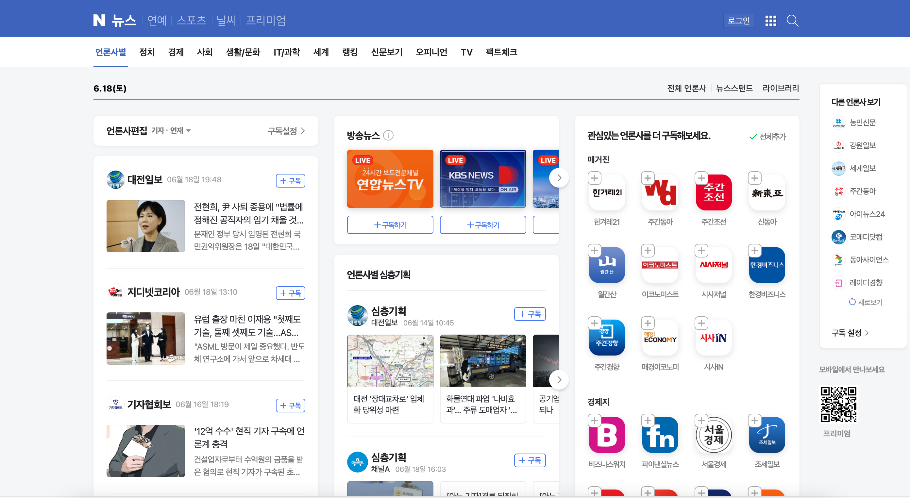Subscribe to 대전일보
Screen dimensions: 910x498
coord(290,181)
